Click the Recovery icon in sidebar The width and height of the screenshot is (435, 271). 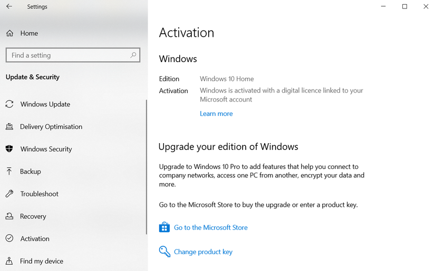coord(9,216)
